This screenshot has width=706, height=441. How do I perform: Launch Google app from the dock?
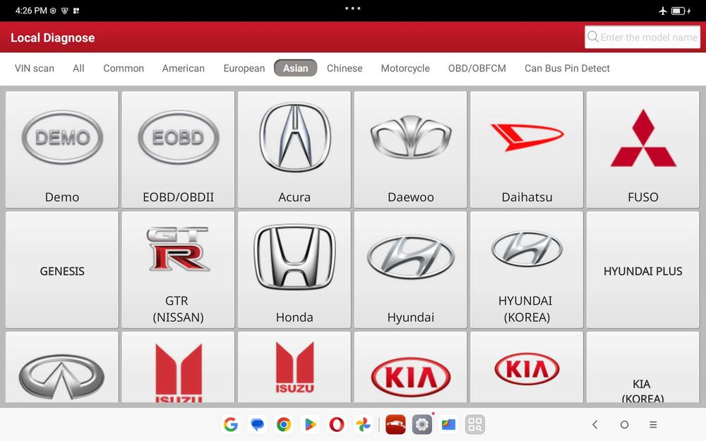[231, 424]
